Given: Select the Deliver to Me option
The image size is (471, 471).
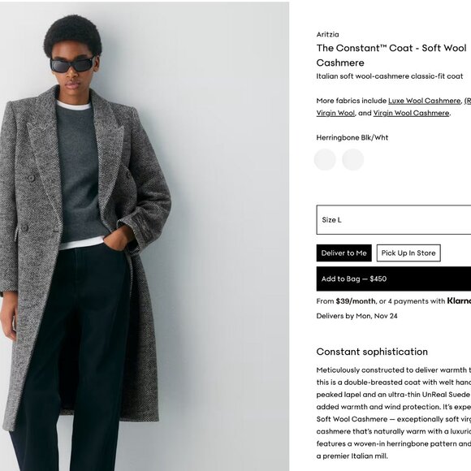Looking at the screenshot, I should [x=344, y=253].
